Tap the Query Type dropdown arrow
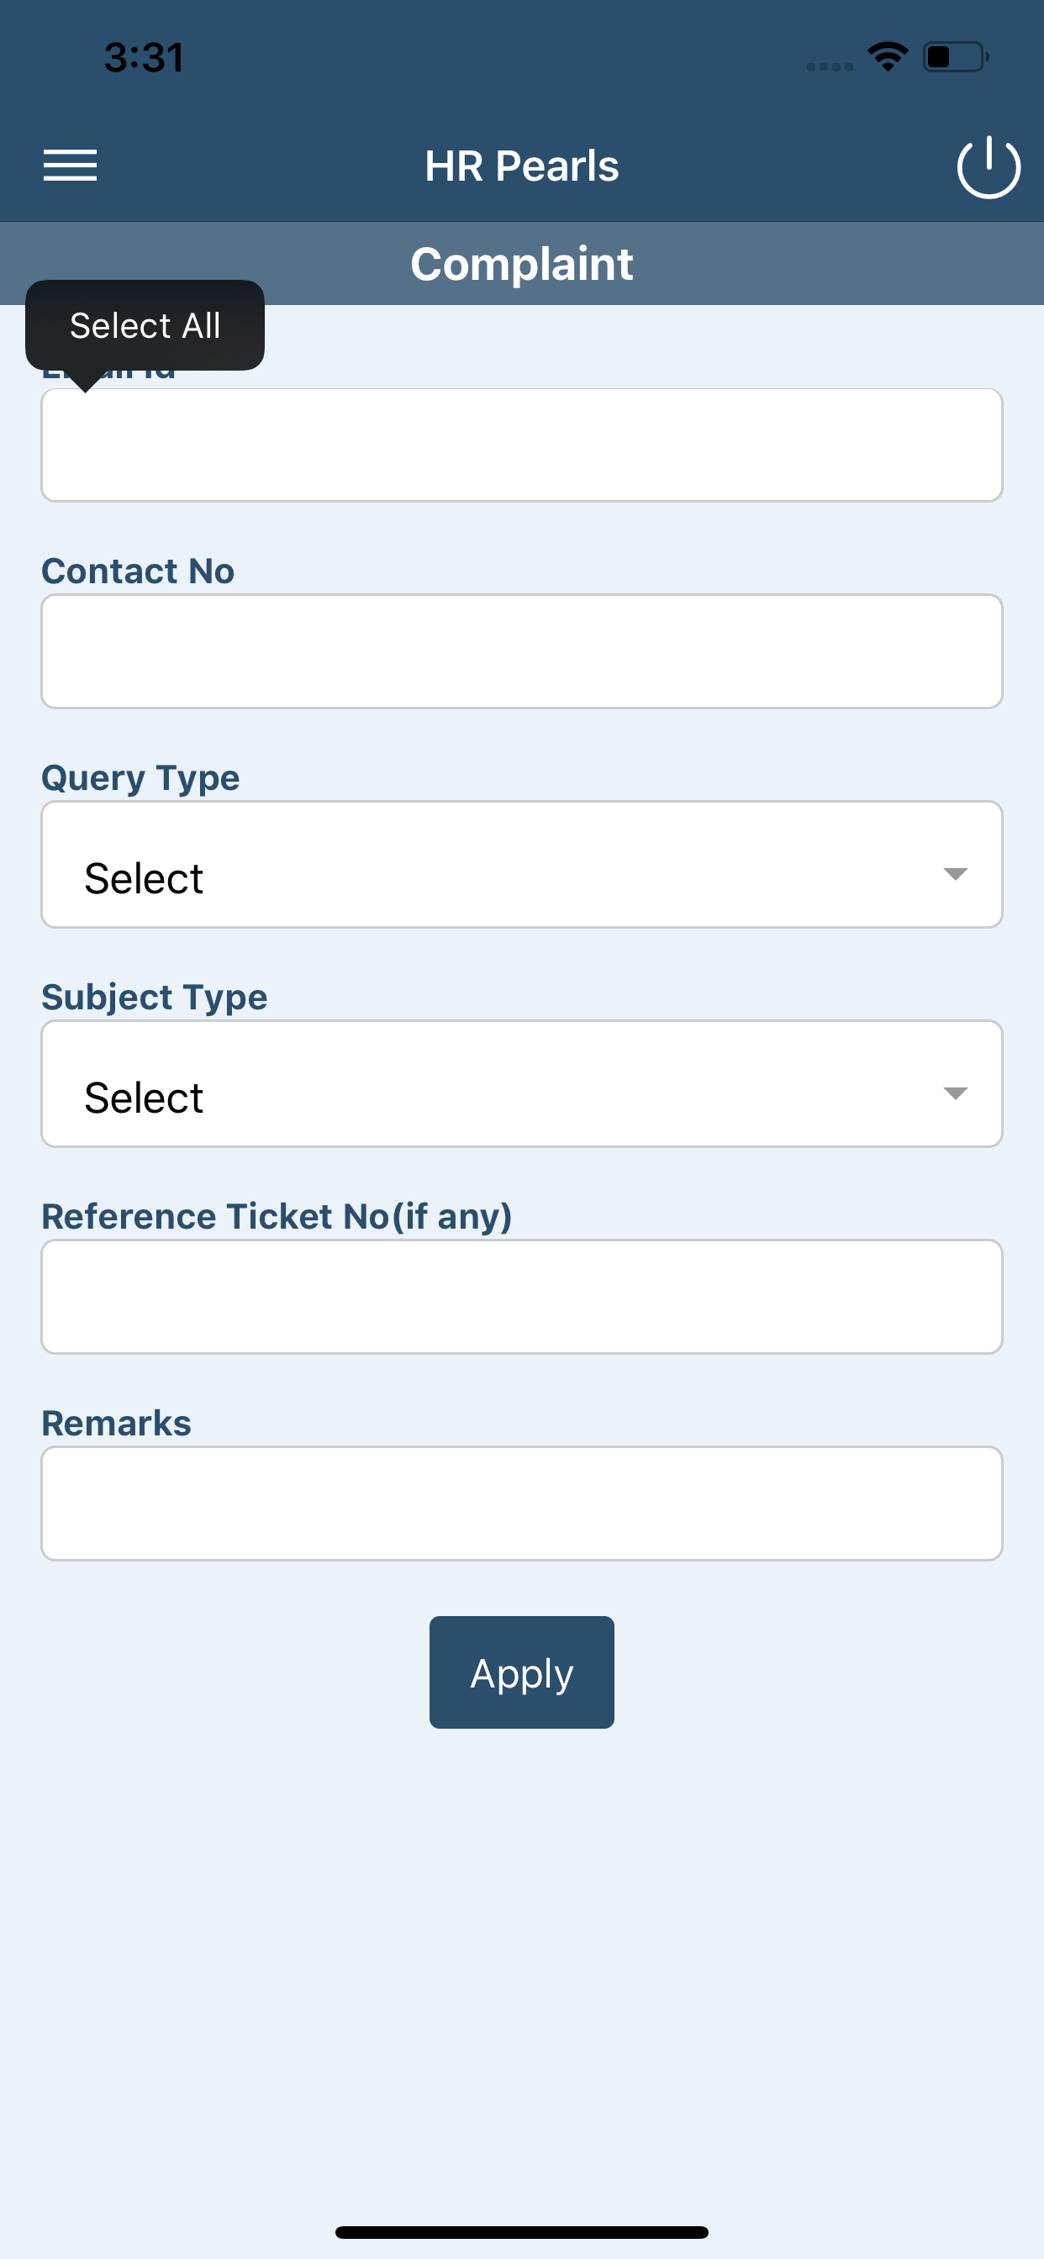 (x=955, y=872)
